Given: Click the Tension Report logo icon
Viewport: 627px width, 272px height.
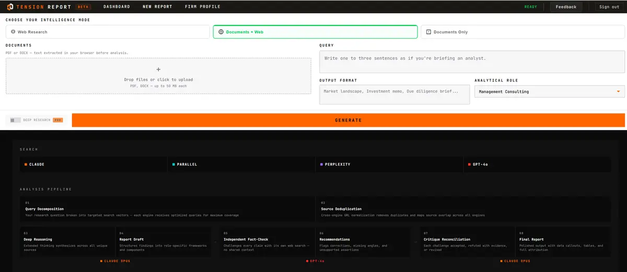Looking at the screenshot, I should [x=10, y=7].
